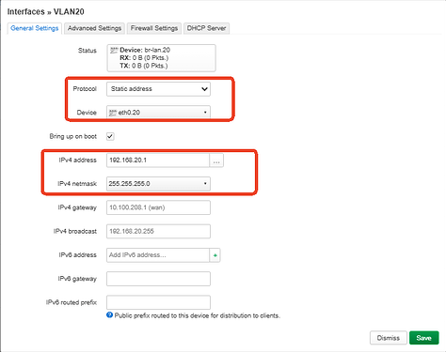The image size is (446, 352).
Task: Click the 'Status' label
Action: click(x=88, y=51)
